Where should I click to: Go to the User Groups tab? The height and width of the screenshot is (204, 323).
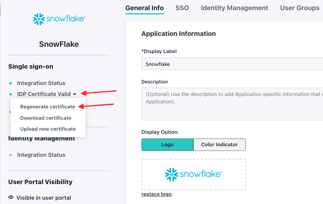(x=300, y=8)
